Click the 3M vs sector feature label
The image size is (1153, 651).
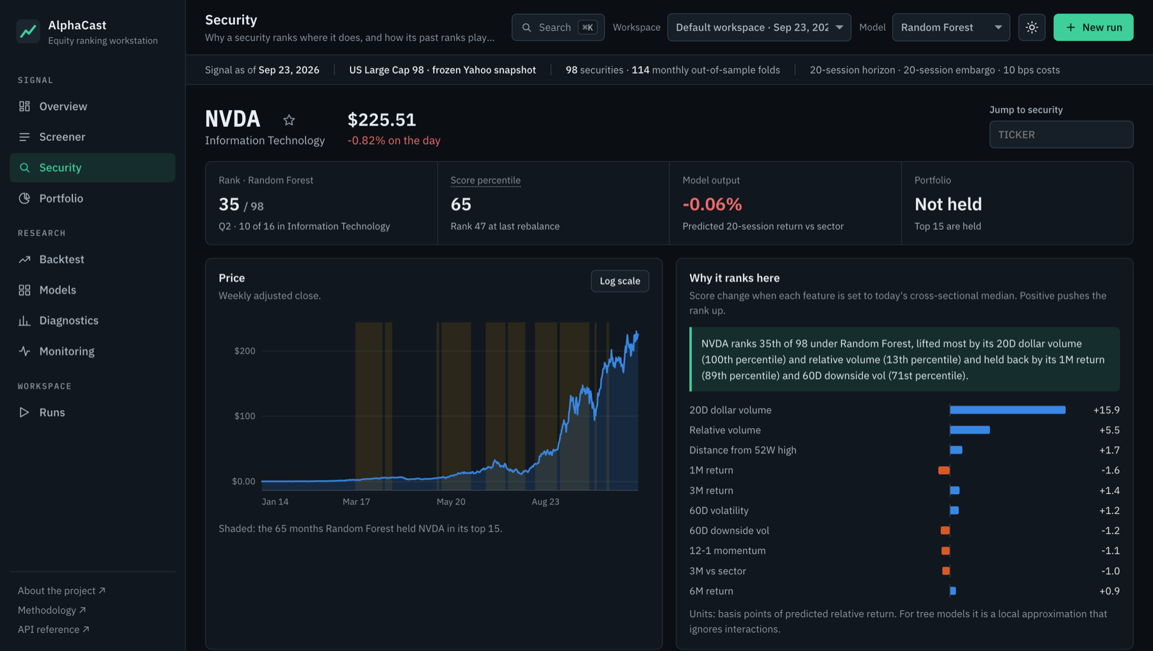pos(717,571)
